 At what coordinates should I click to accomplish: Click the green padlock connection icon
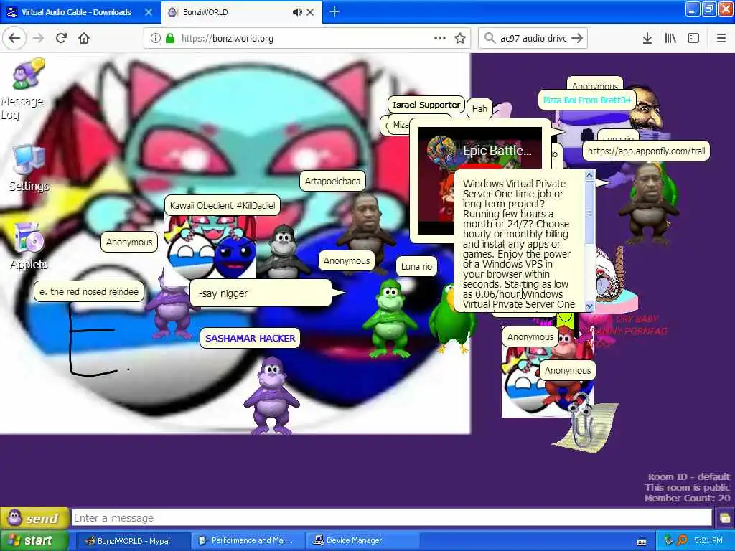click(x=170, y=39)
